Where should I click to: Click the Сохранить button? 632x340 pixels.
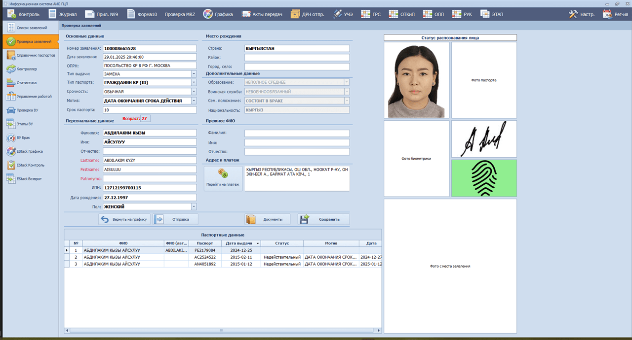[323, 219]
